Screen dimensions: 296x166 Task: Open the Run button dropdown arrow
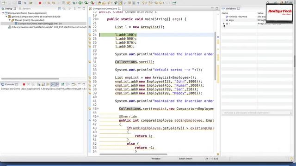(x=83, y=3)
